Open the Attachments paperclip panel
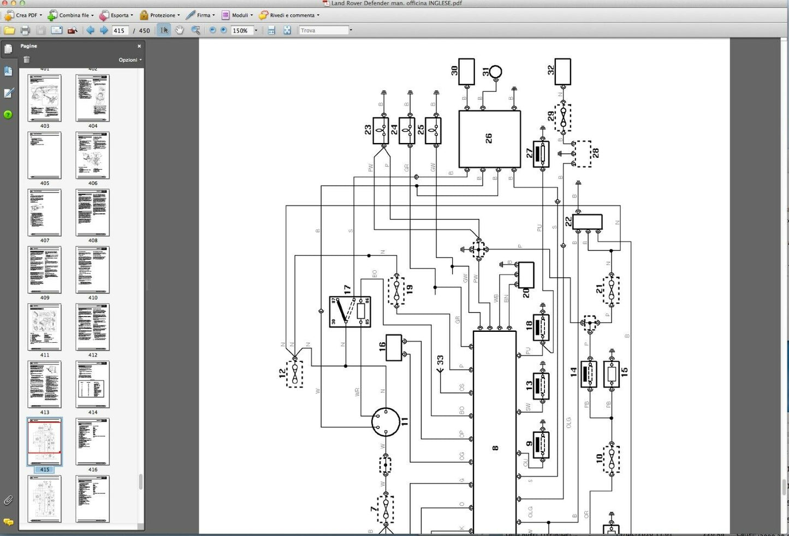The width and height of the screenshot is (789, 536). click(8, 500)
